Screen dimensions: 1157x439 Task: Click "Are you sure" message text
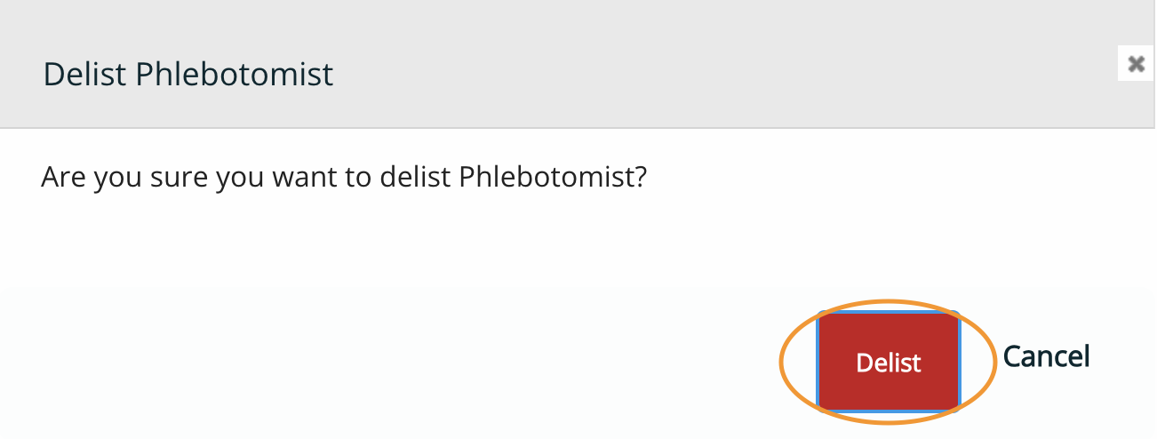click(x=344, y=178)
